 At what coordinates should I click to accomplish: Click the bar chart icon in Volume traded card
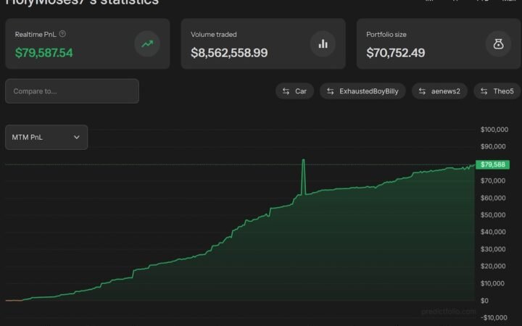click(323, 44)
